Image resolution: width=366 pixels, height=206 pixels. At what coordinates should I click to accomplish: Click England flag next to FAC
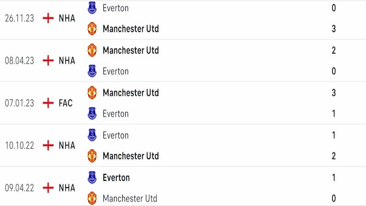pyautogui.click(x=48, y=103)
